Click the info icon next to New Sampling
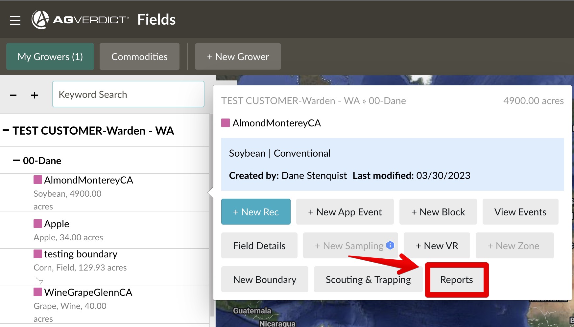Viewport: 574px width, 327px height. (x=390, y=245)
